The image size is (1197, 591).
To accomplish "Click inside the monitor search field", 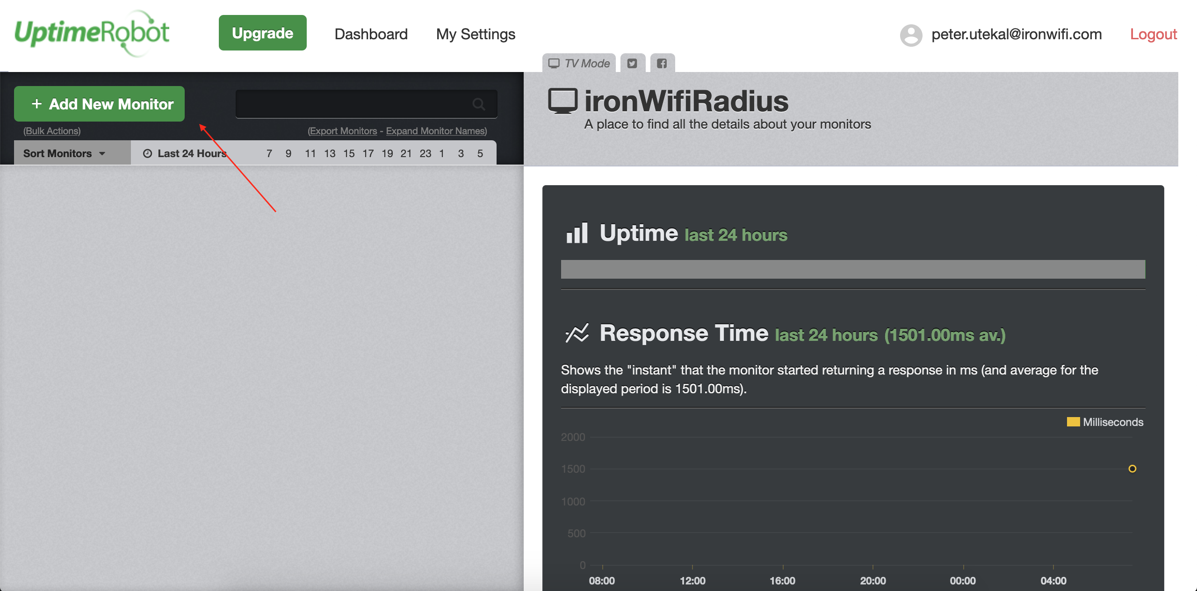I will coord(355,104).
